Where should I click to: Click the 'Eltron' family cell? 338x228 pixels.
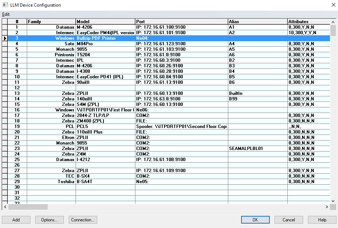51,138
